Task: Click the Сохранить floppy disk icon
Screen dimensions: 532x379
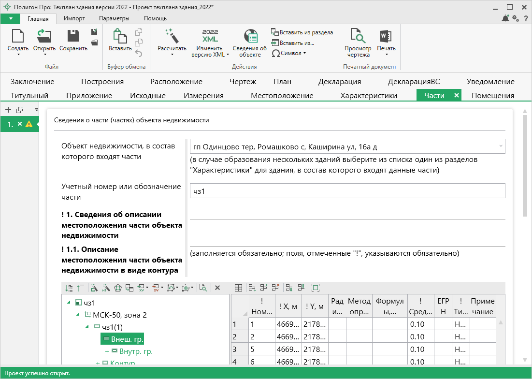Action: 73,36
